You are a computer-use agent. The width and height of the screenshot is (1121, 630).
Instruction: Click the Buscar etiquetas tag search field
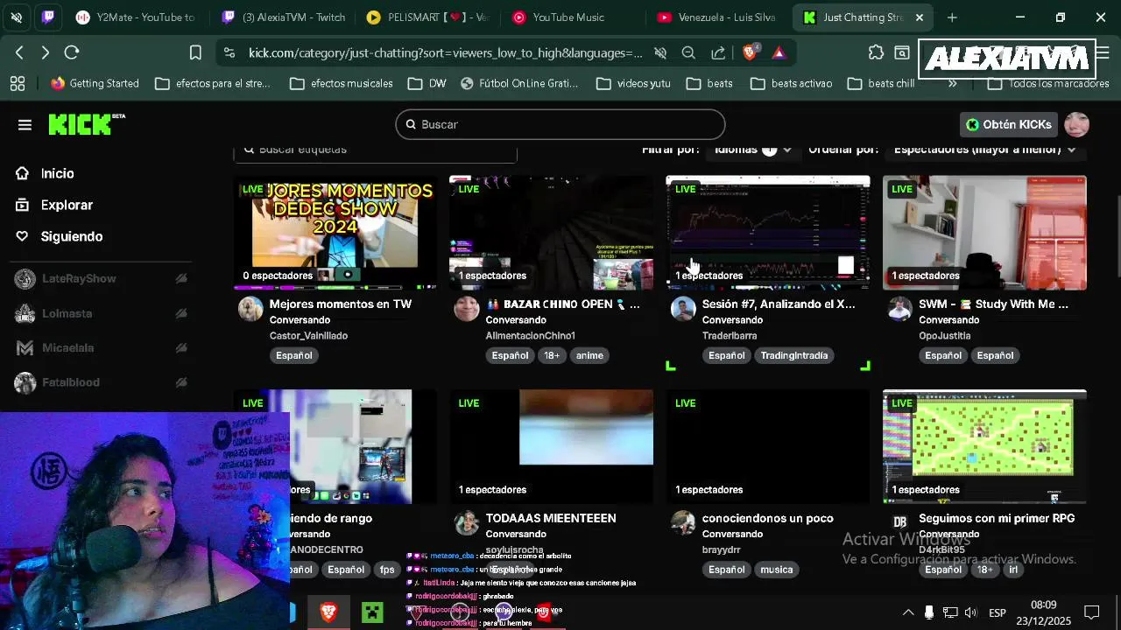pos(376,150)
